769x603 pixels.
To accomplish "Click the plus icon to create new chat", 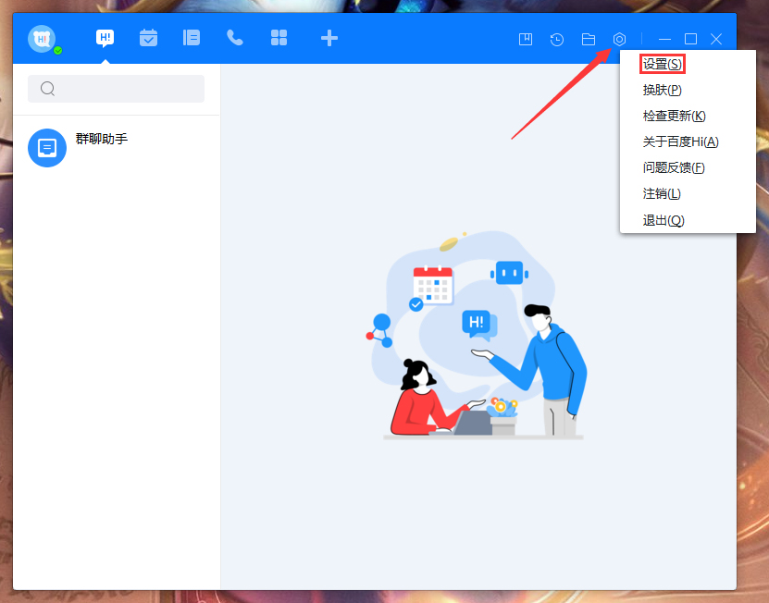I will (329, 38).
